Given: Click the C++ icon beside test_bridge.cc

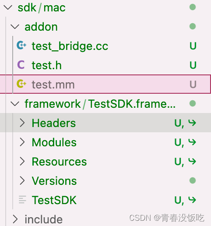Looking at the screenshot, I should pos(21,46).
